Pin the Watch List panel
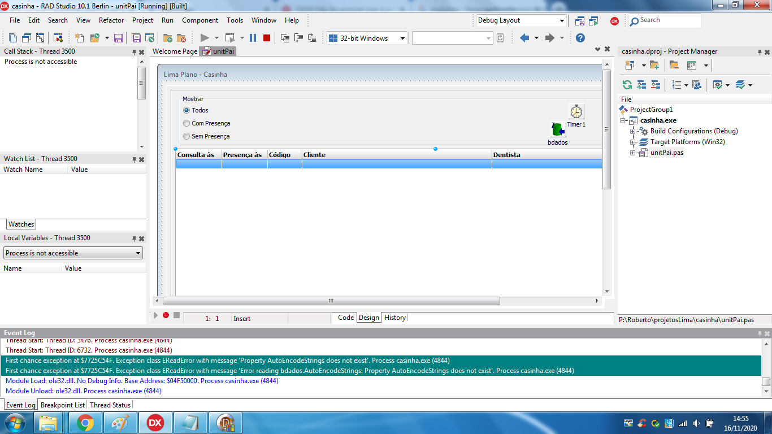The width and height of the screenshot is (772, 434). [135, 159]
